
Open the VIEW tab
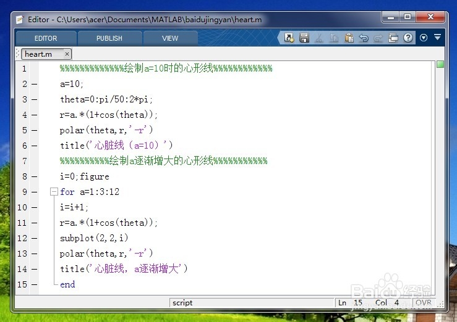[x=170, y=38]
